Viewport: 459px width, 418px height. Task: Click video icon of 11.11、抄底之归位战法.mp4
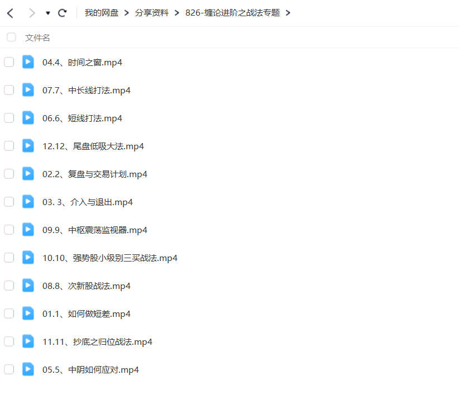[28, 341]
